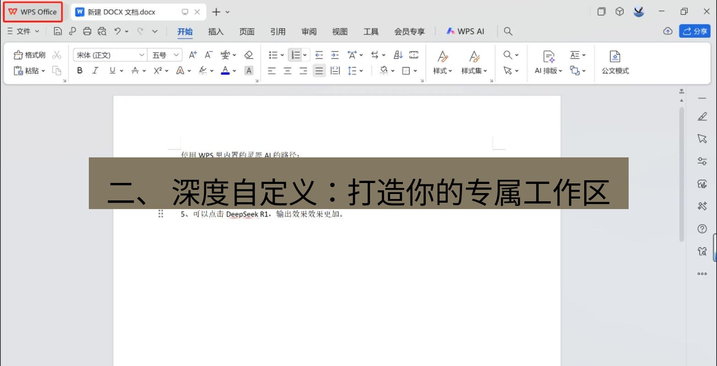The image size is (717, 366).
Task: Click the Copy icon beside 粘贴
Action: tap(57, 70)
